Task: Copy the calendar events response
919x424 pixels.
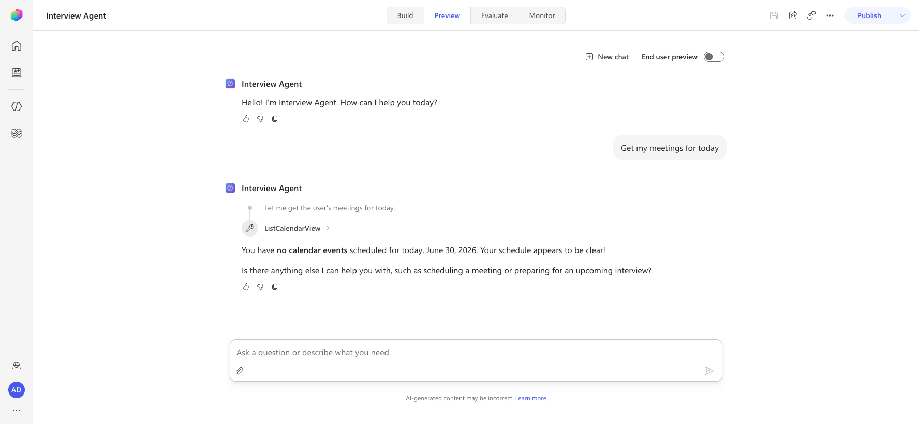Action: pos(275,287)
